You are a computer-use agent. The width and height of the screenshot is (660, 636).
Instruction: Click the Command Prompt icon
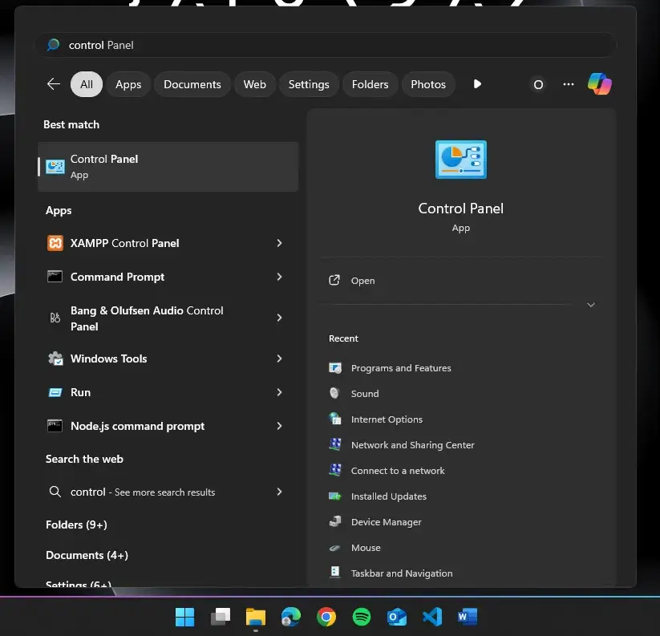click(55, 277)
